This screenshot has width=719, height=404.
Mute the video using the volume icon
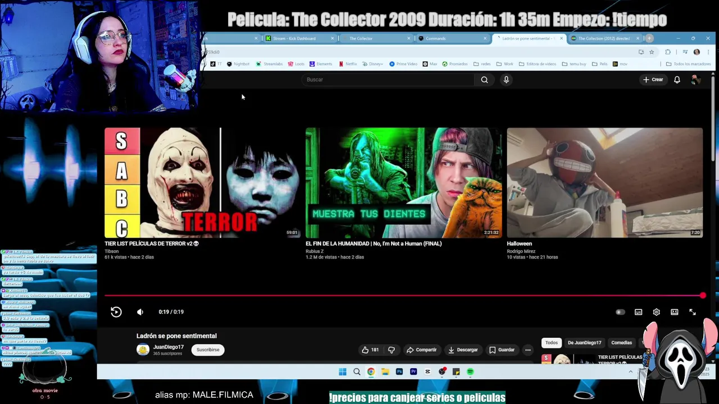coord(140,312)
